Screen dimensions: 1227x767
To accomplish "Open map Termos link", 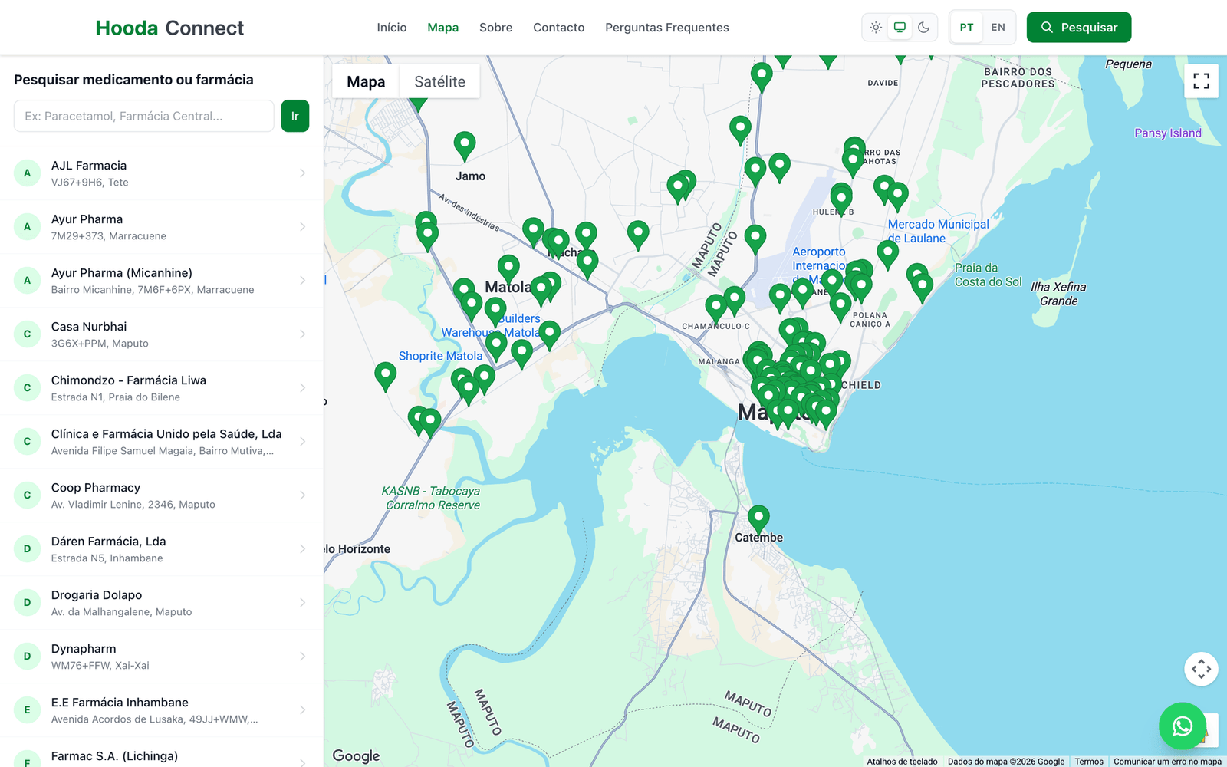I will (1088, 762).
